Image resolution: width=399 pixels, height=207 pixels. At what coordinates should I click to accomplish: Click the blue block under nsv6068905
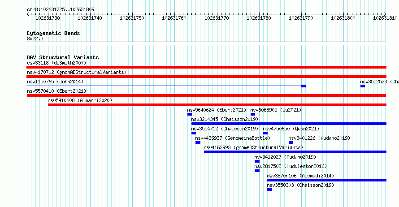[x=253, y=114]
